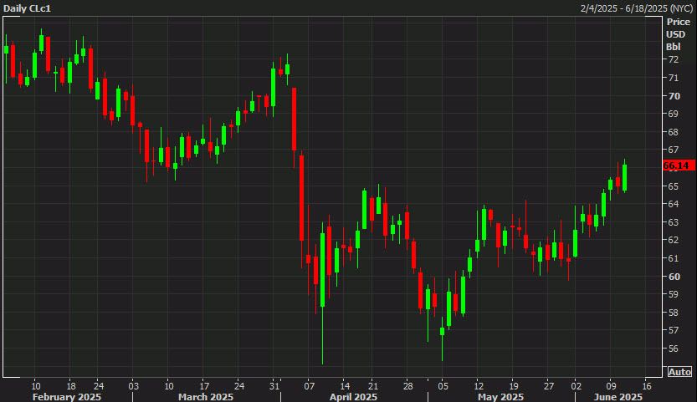Image resolution: width=697 pixels, height=402 pixels.
Task: Click the March 2025 month label
Action: click(x=205, y=397)
